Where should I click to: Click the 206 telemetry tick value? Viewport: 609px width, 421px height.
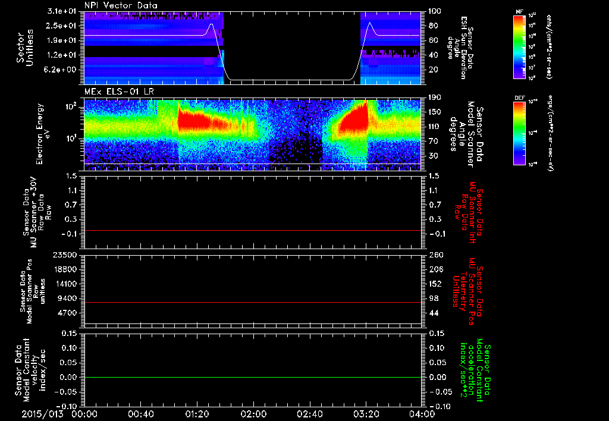pos(435,269)
